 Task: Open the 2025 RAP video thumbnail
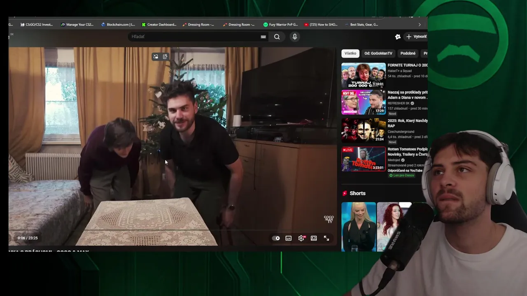[x=364, y=130]
